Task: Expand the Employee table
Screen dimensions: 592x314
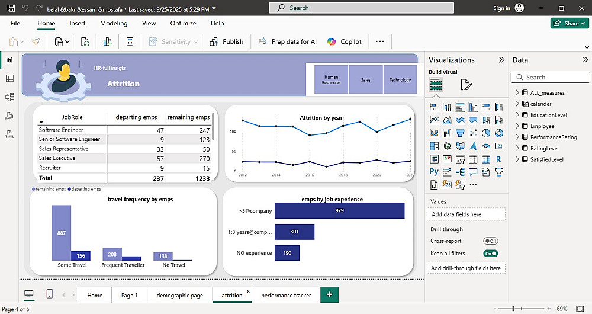Action: [x=517, y=126]
